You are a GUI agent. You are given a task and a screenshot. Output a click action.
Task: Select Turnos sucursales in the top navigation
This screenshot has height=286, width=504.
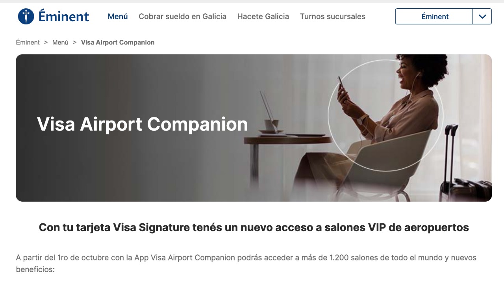[x=333, y=17]
